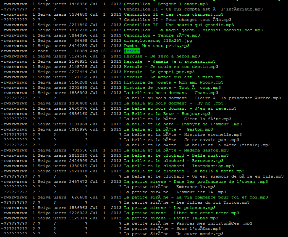This screenshot has height=237, width=288.
Task: Click 'La belle au bois dormant - J'en ai reve.mp3'
Action: click(x=180, y=109)
